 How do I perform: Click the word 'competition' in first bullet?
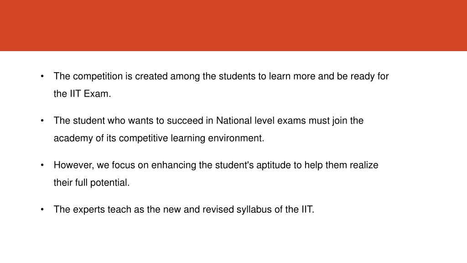98,76
